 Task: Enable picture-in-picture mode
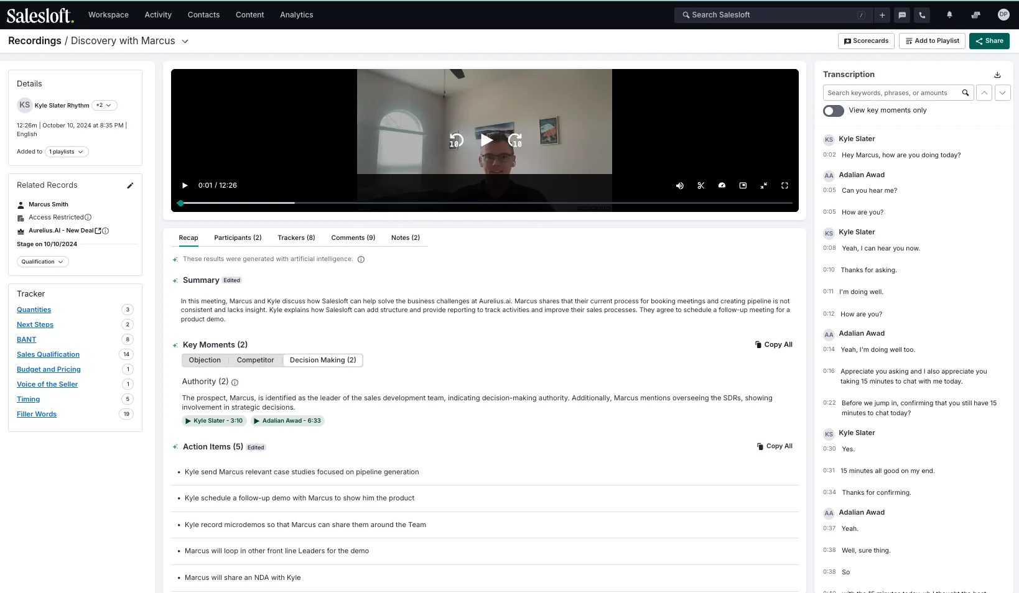point(743,185)
